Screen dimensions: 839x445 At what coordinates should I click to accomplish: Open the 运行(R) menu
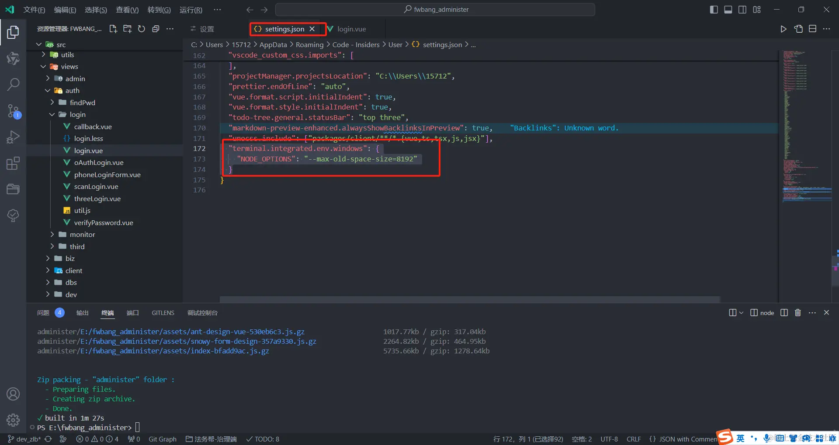[191, 10]
